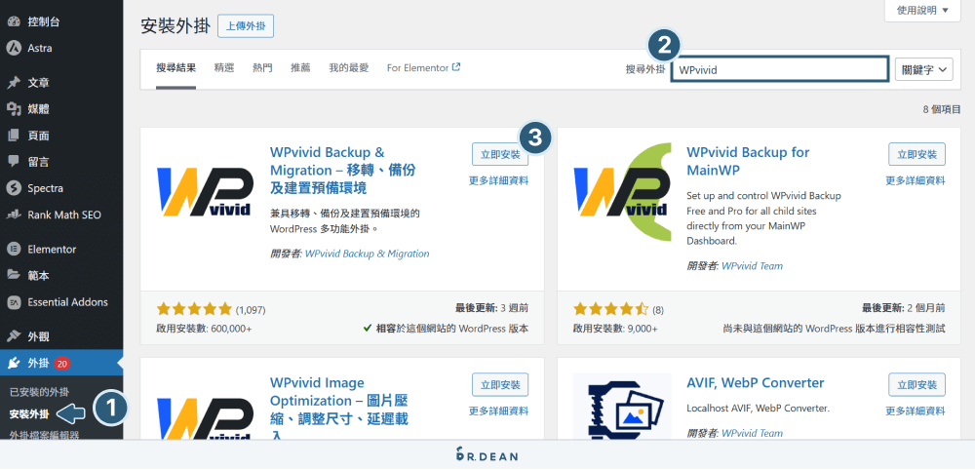Image resolution: width=975 pixels, height=470 pixels.
Task: Open developer link WPvivid Backup & Migration
Action: pos(367,254)
